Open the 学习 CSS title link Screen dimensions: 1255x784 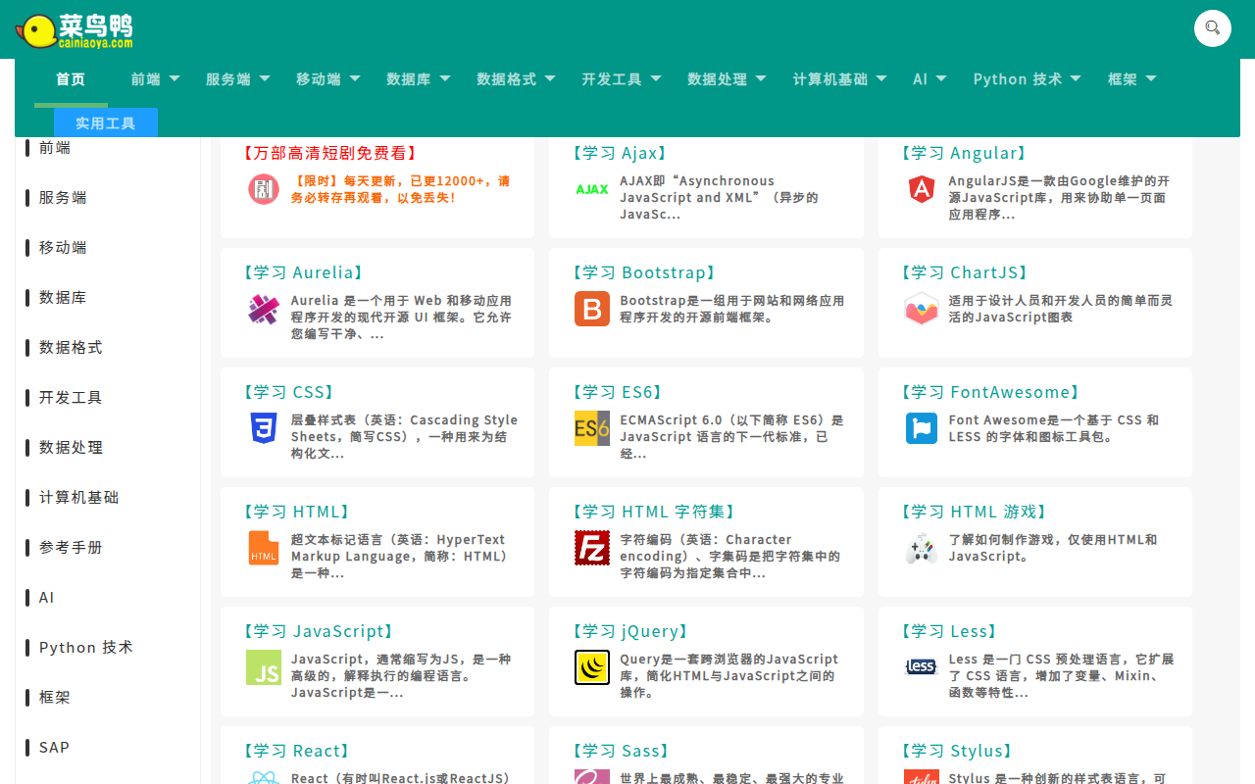click(288, 392)
